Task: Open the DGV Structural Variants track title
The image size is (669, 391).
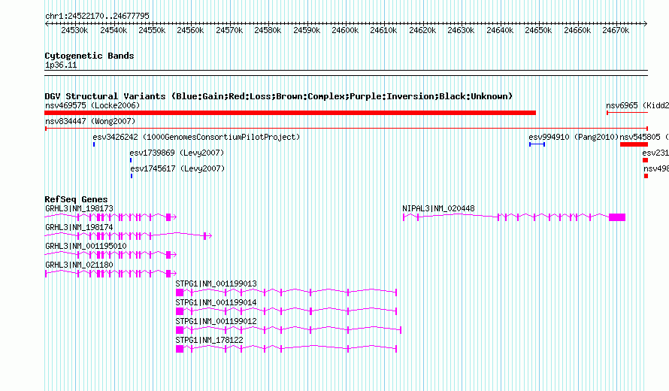Action: click(x=279, y=96)
